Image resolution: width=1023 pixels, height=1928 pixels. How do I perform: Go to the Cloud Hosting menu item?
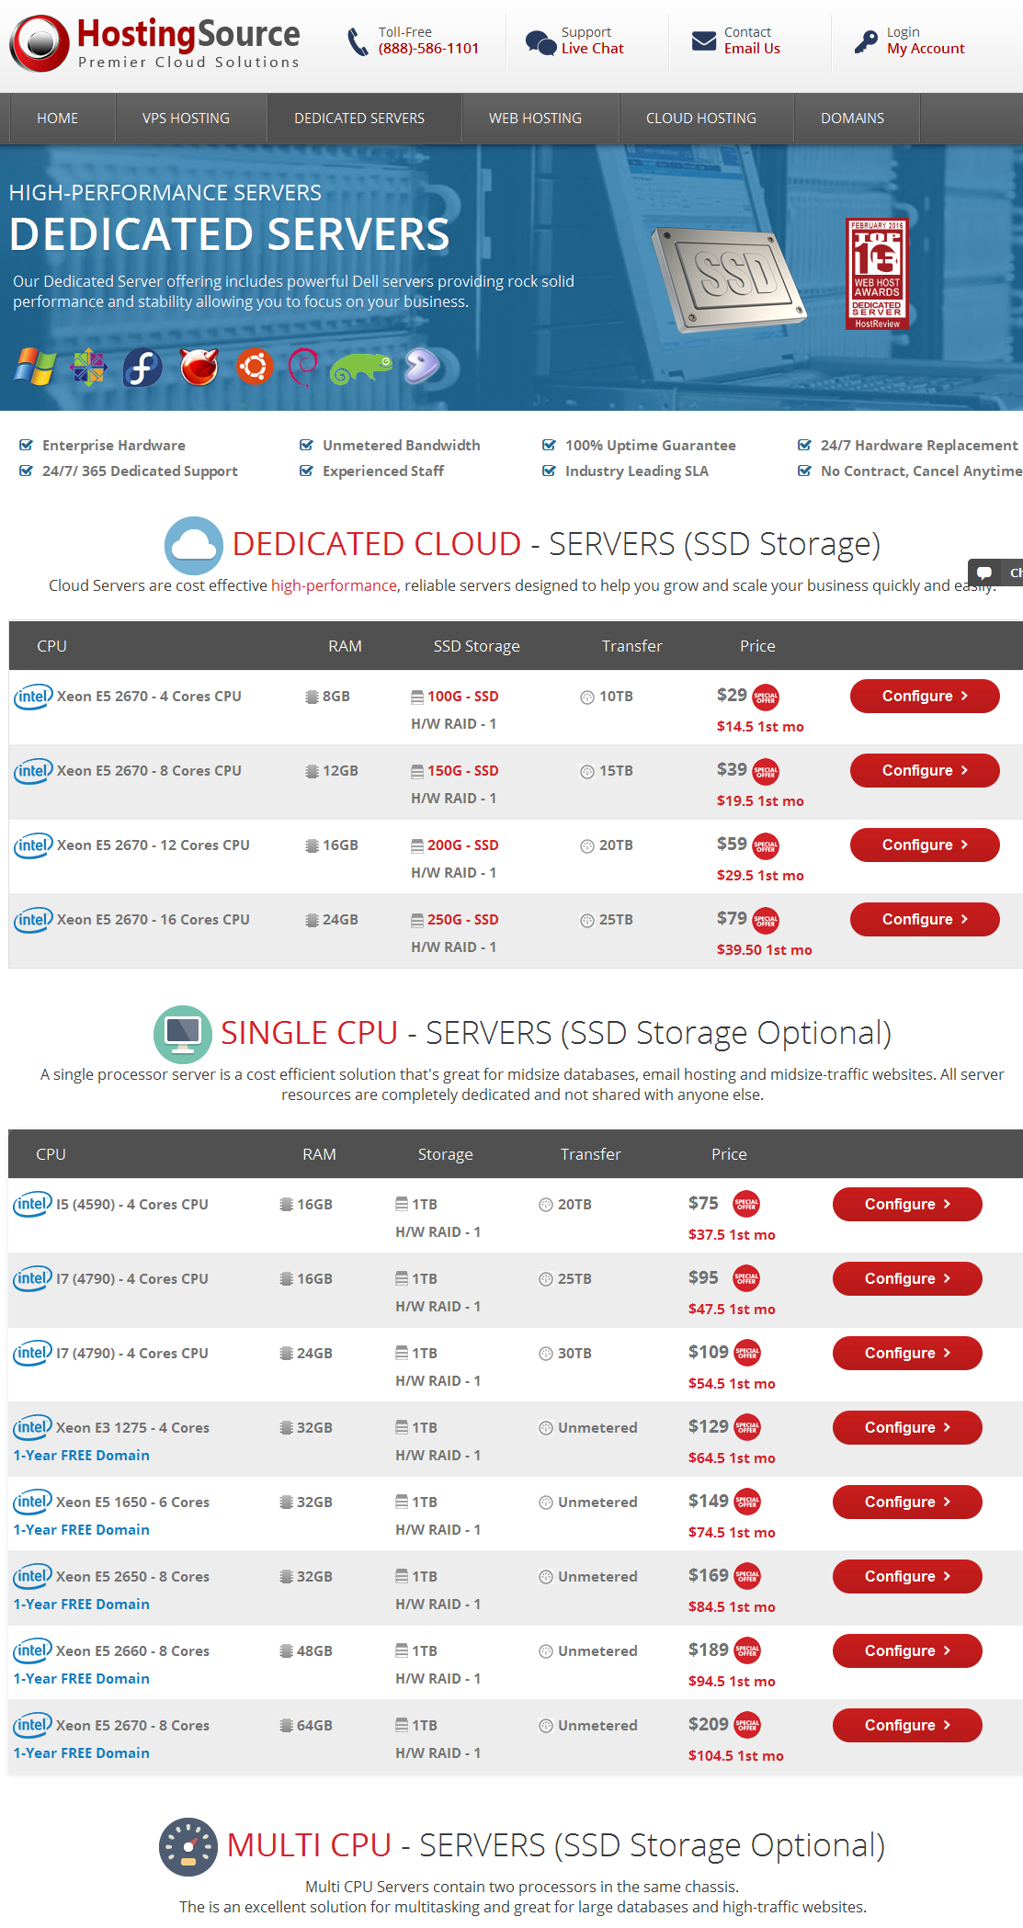coord(700,119)
